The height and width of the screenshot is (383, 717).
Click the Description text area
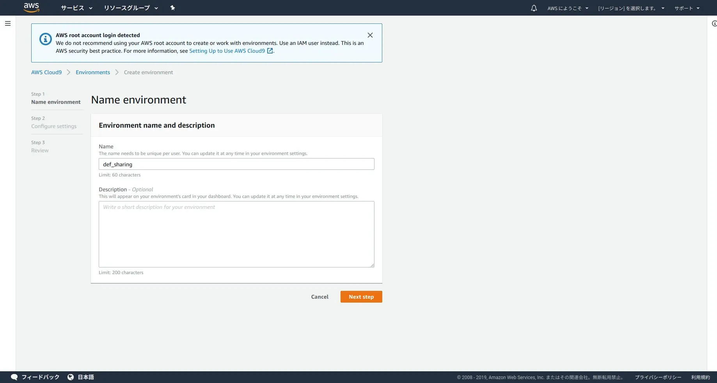click(x=236, y=234)
